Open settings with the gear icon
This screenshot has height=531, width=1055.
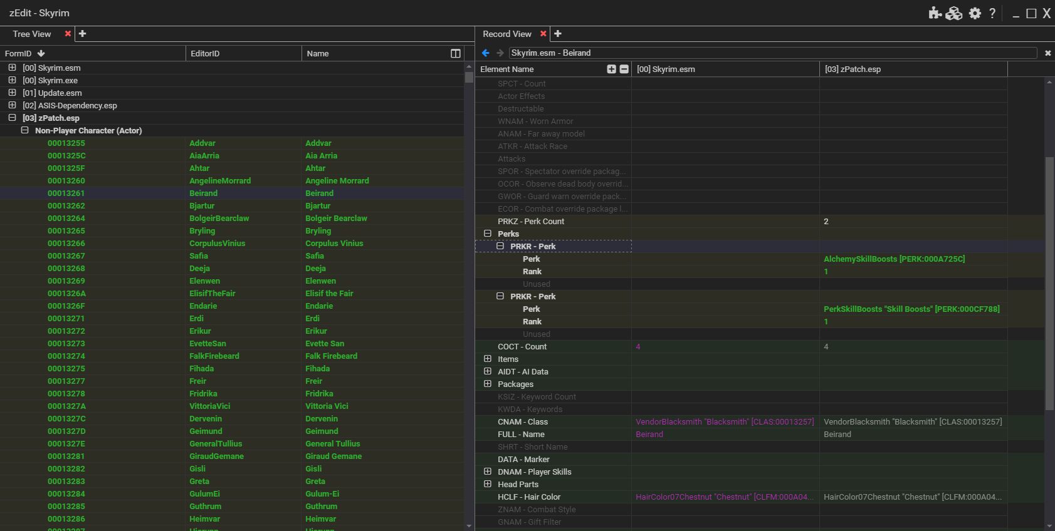(x=975, y=13)
